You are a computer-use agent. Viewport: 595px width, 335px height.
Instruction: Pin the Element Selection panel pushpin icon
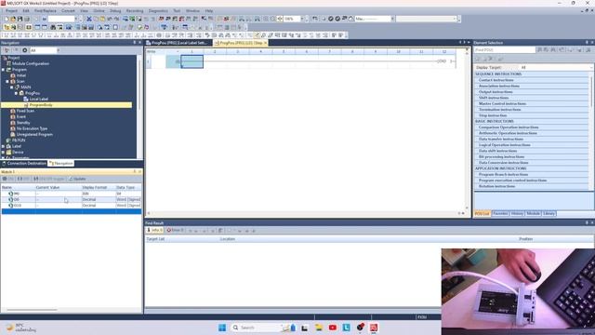click(x=587, y=43)
